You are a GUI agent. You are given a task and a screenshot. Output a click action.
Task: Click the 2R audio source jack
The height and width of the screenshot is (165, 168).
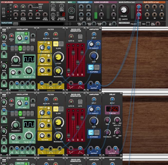pos(113,15)
